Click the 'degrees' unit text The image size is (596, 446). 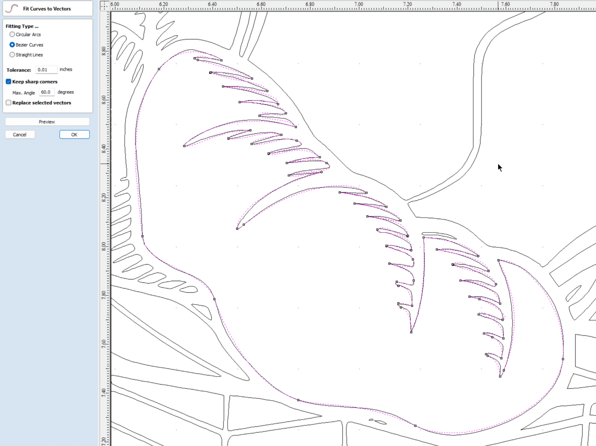(66, 92)
